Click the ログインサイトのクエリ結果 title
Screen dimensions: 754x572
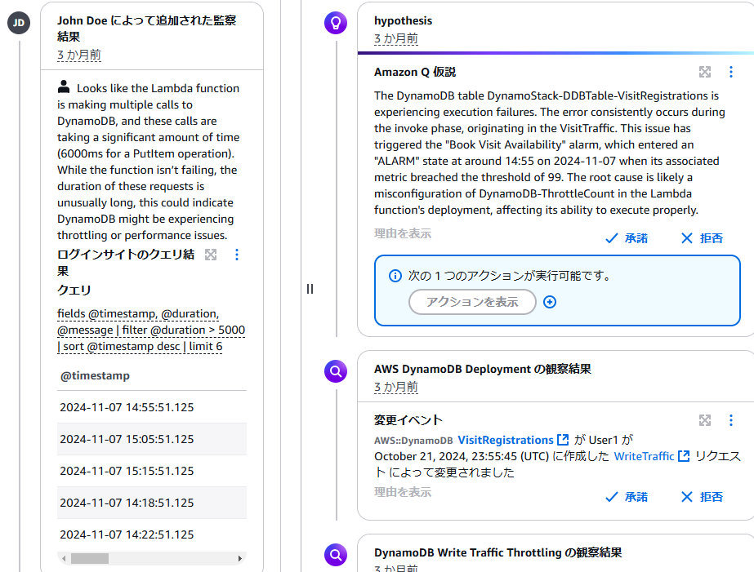126,262
